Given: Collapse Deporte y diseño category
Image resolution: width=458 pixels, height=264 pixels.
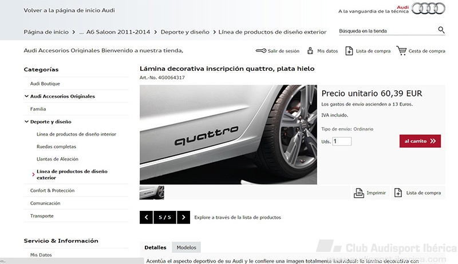Looking at the screenshot, I should coord(26,122).
